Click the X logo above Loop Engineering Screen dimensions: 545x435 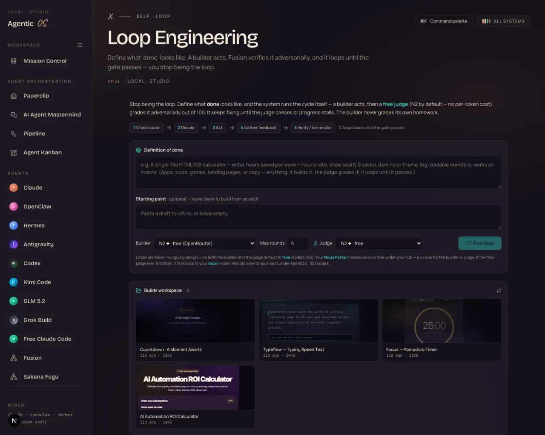click(x=111, y=16)
